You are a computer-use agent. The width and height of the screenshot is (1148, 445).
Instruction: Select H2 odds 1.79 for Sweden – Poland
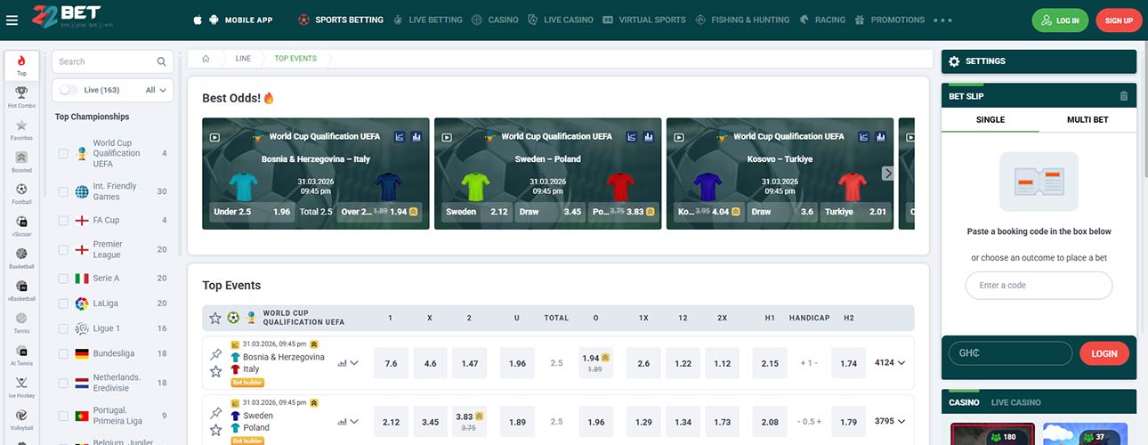pyautogui.click(x=848, y=422)
